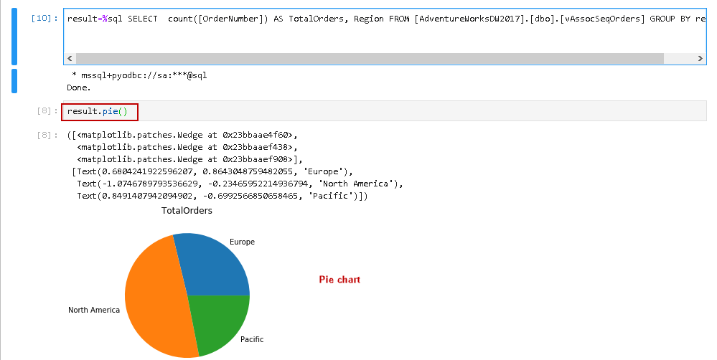Click the blue collapse bar beside the Done output

click(x=14, y=81)
